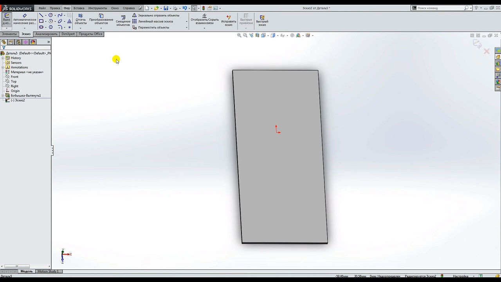501x282 pixels.
Task: Expand the Бобышка-Вытянуть1 feature node
Action: 3,96
